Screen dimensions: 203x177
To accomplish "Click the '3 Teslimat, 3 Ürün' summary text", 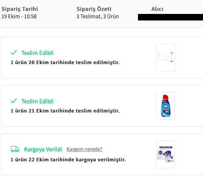I will 98,17.
